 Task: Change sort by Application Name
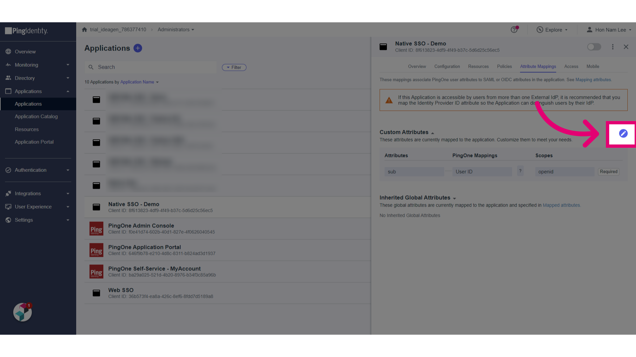pos(139,82)
